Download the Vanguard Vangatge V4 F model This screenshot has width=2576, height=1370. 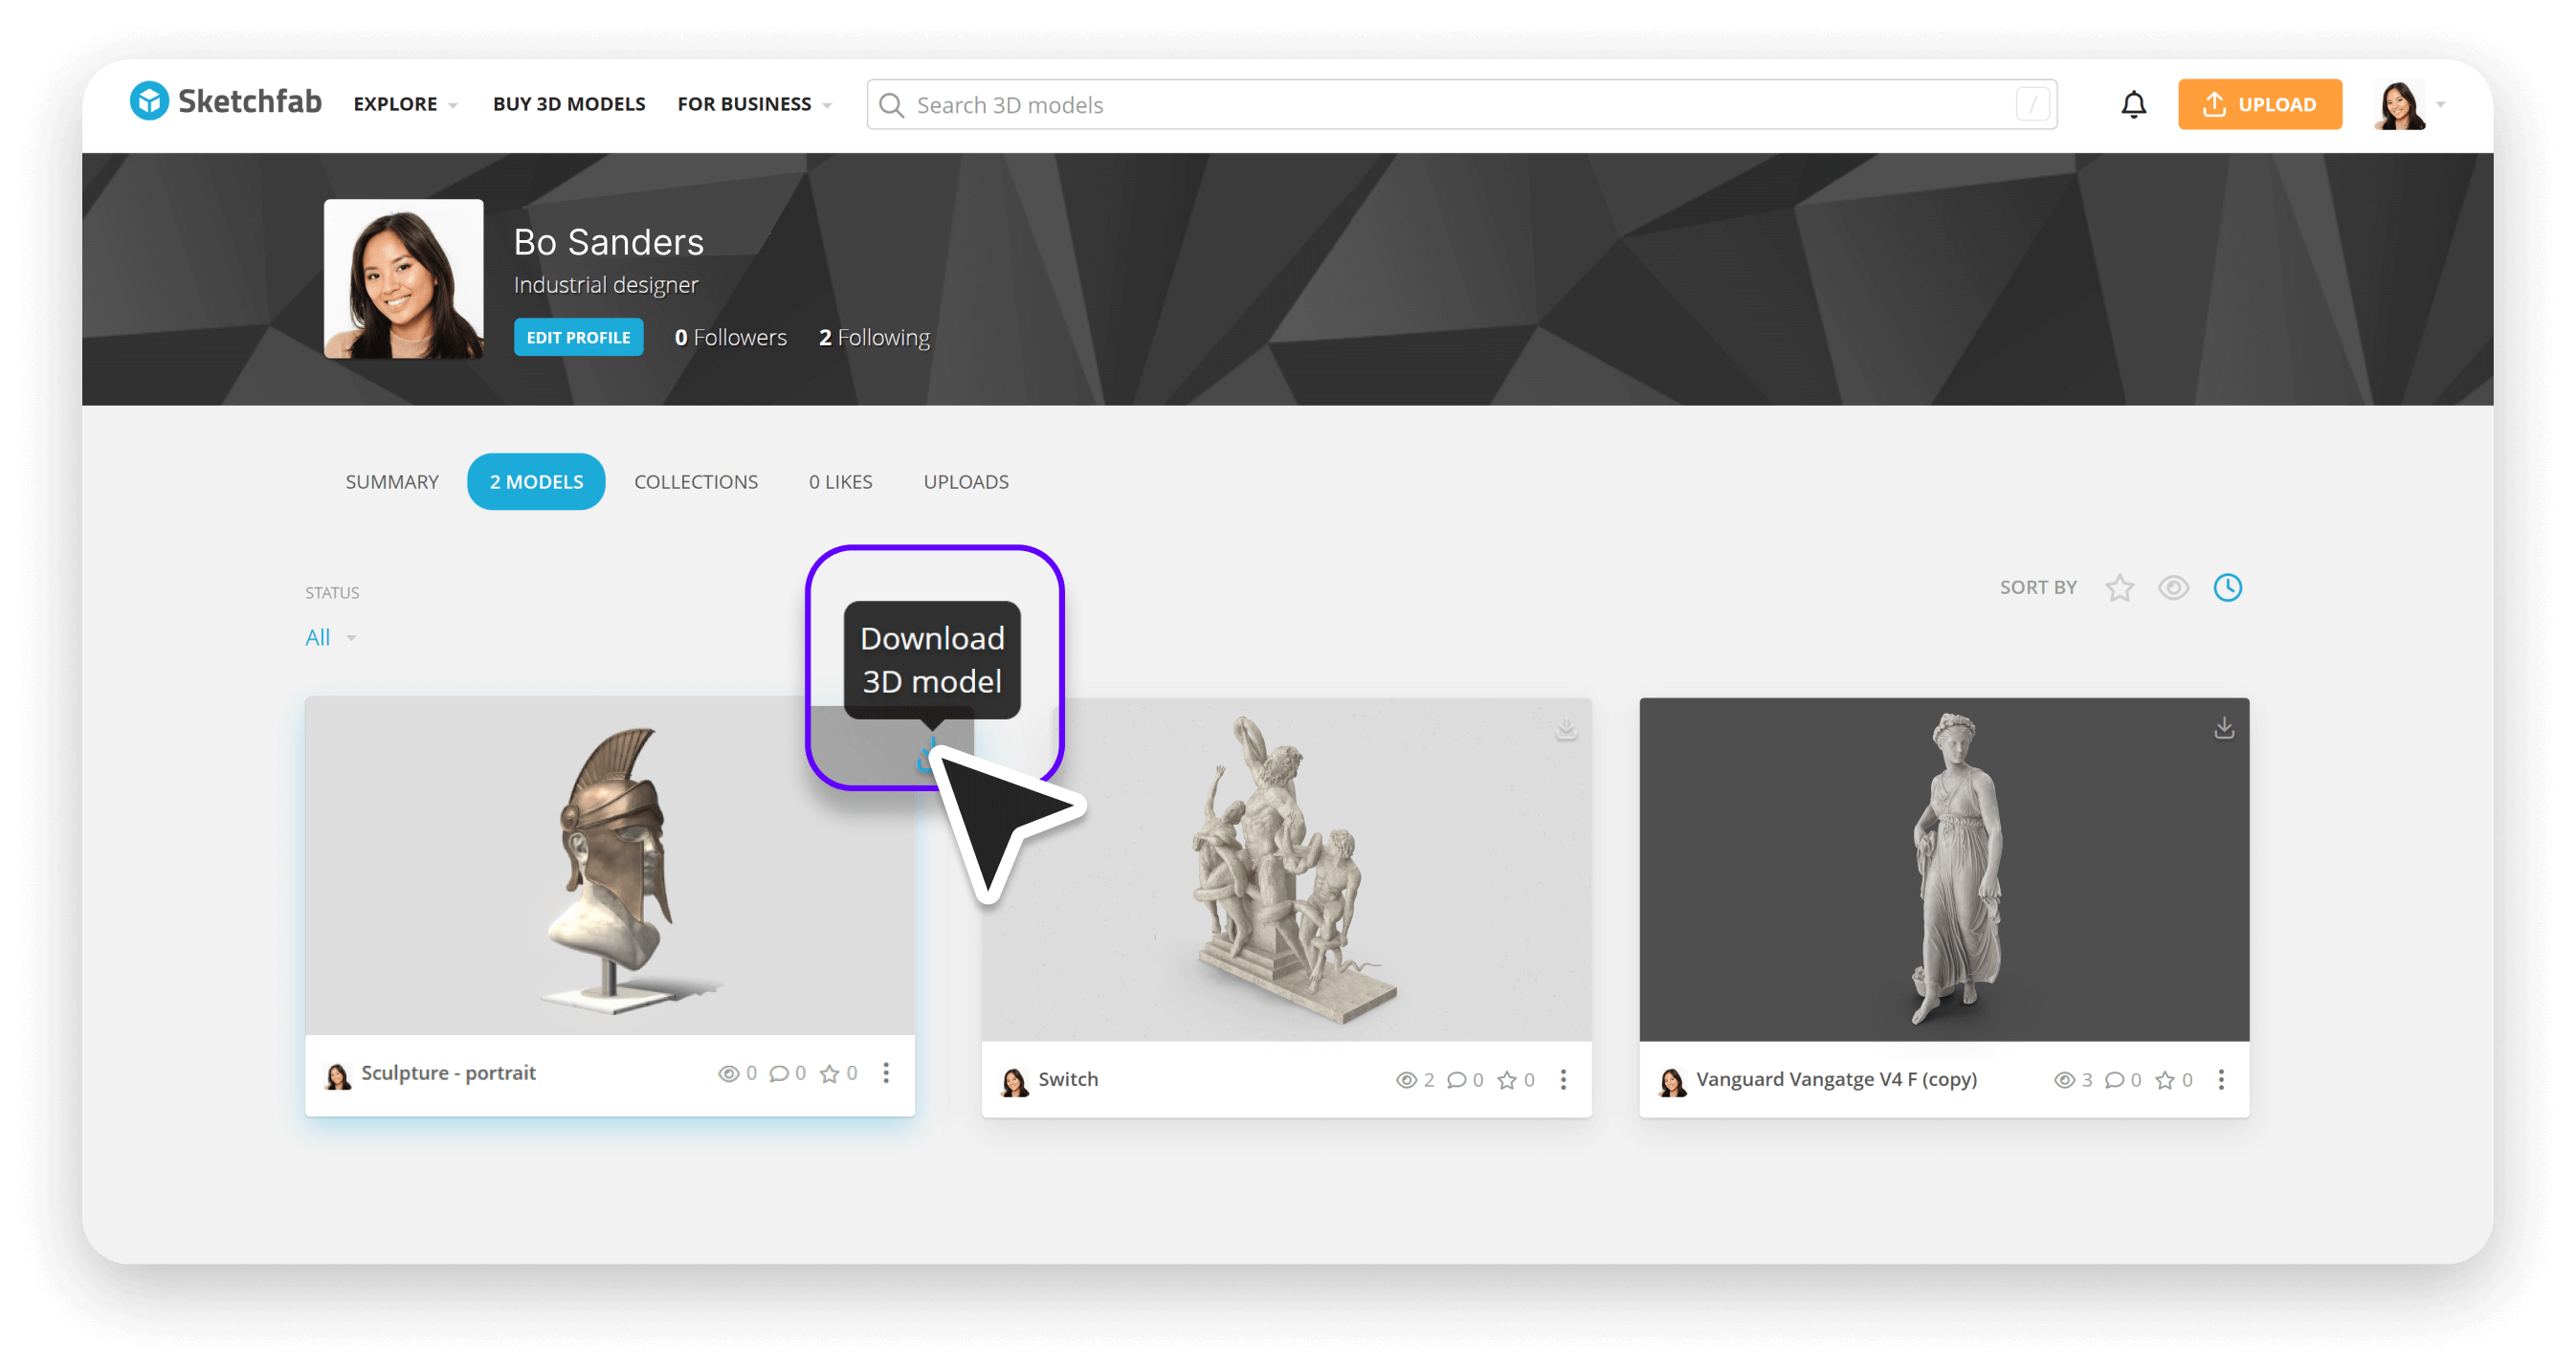pos(2223,728)
